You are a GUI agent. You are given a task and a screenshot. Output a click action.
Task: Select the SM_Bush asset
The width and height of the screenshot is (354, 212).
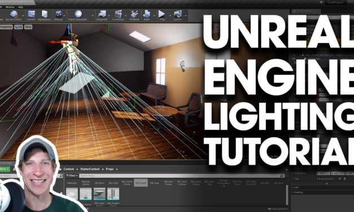pos(99,183)
